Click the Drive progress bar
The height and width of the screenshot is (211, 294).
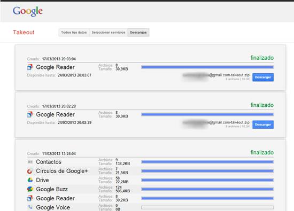[x=207, y=180]
